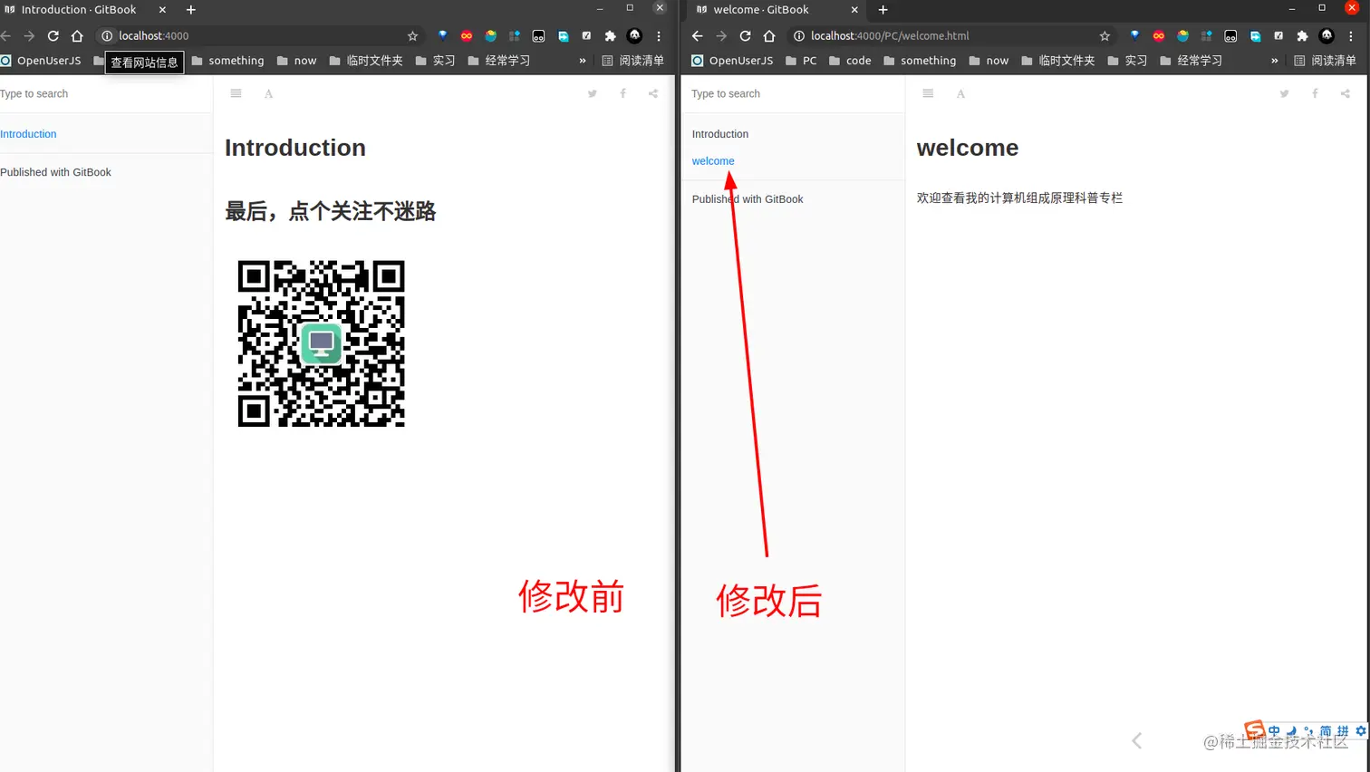Open the extensions puzzle icon in left browser
The image size is (1370, 772).
coord(610,36)
